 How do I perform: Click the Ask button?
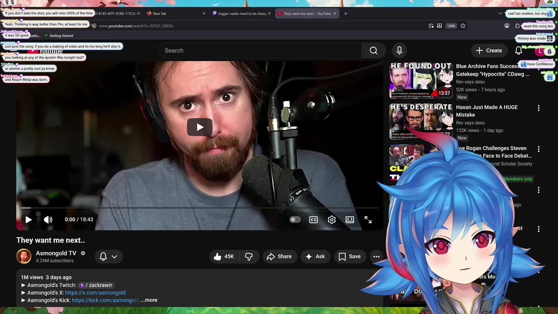[316, 256]
